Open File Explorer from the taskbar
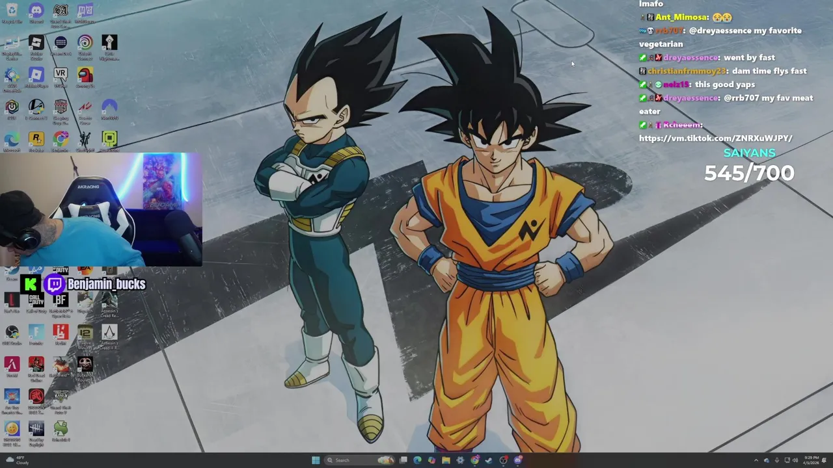 click(x=446, y=460)
